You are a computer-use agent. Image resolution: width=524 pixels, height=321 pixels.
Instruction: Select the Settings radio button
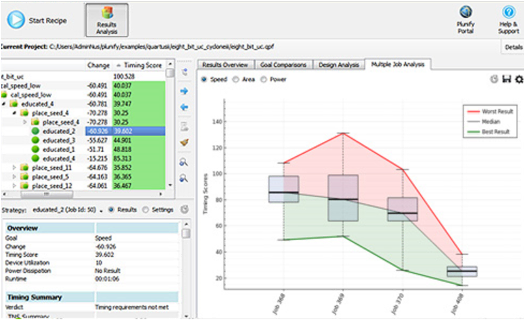145,209
